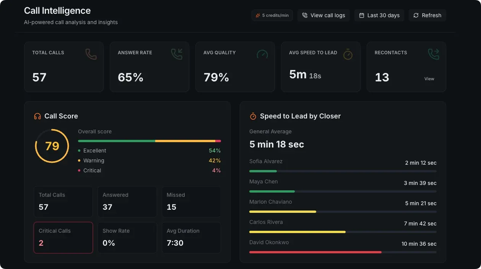
Task: Click the 54% Excellent value
Action: tap(215, 151)
